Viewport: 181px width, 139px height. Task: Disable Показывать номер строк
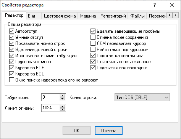(11, 43)
